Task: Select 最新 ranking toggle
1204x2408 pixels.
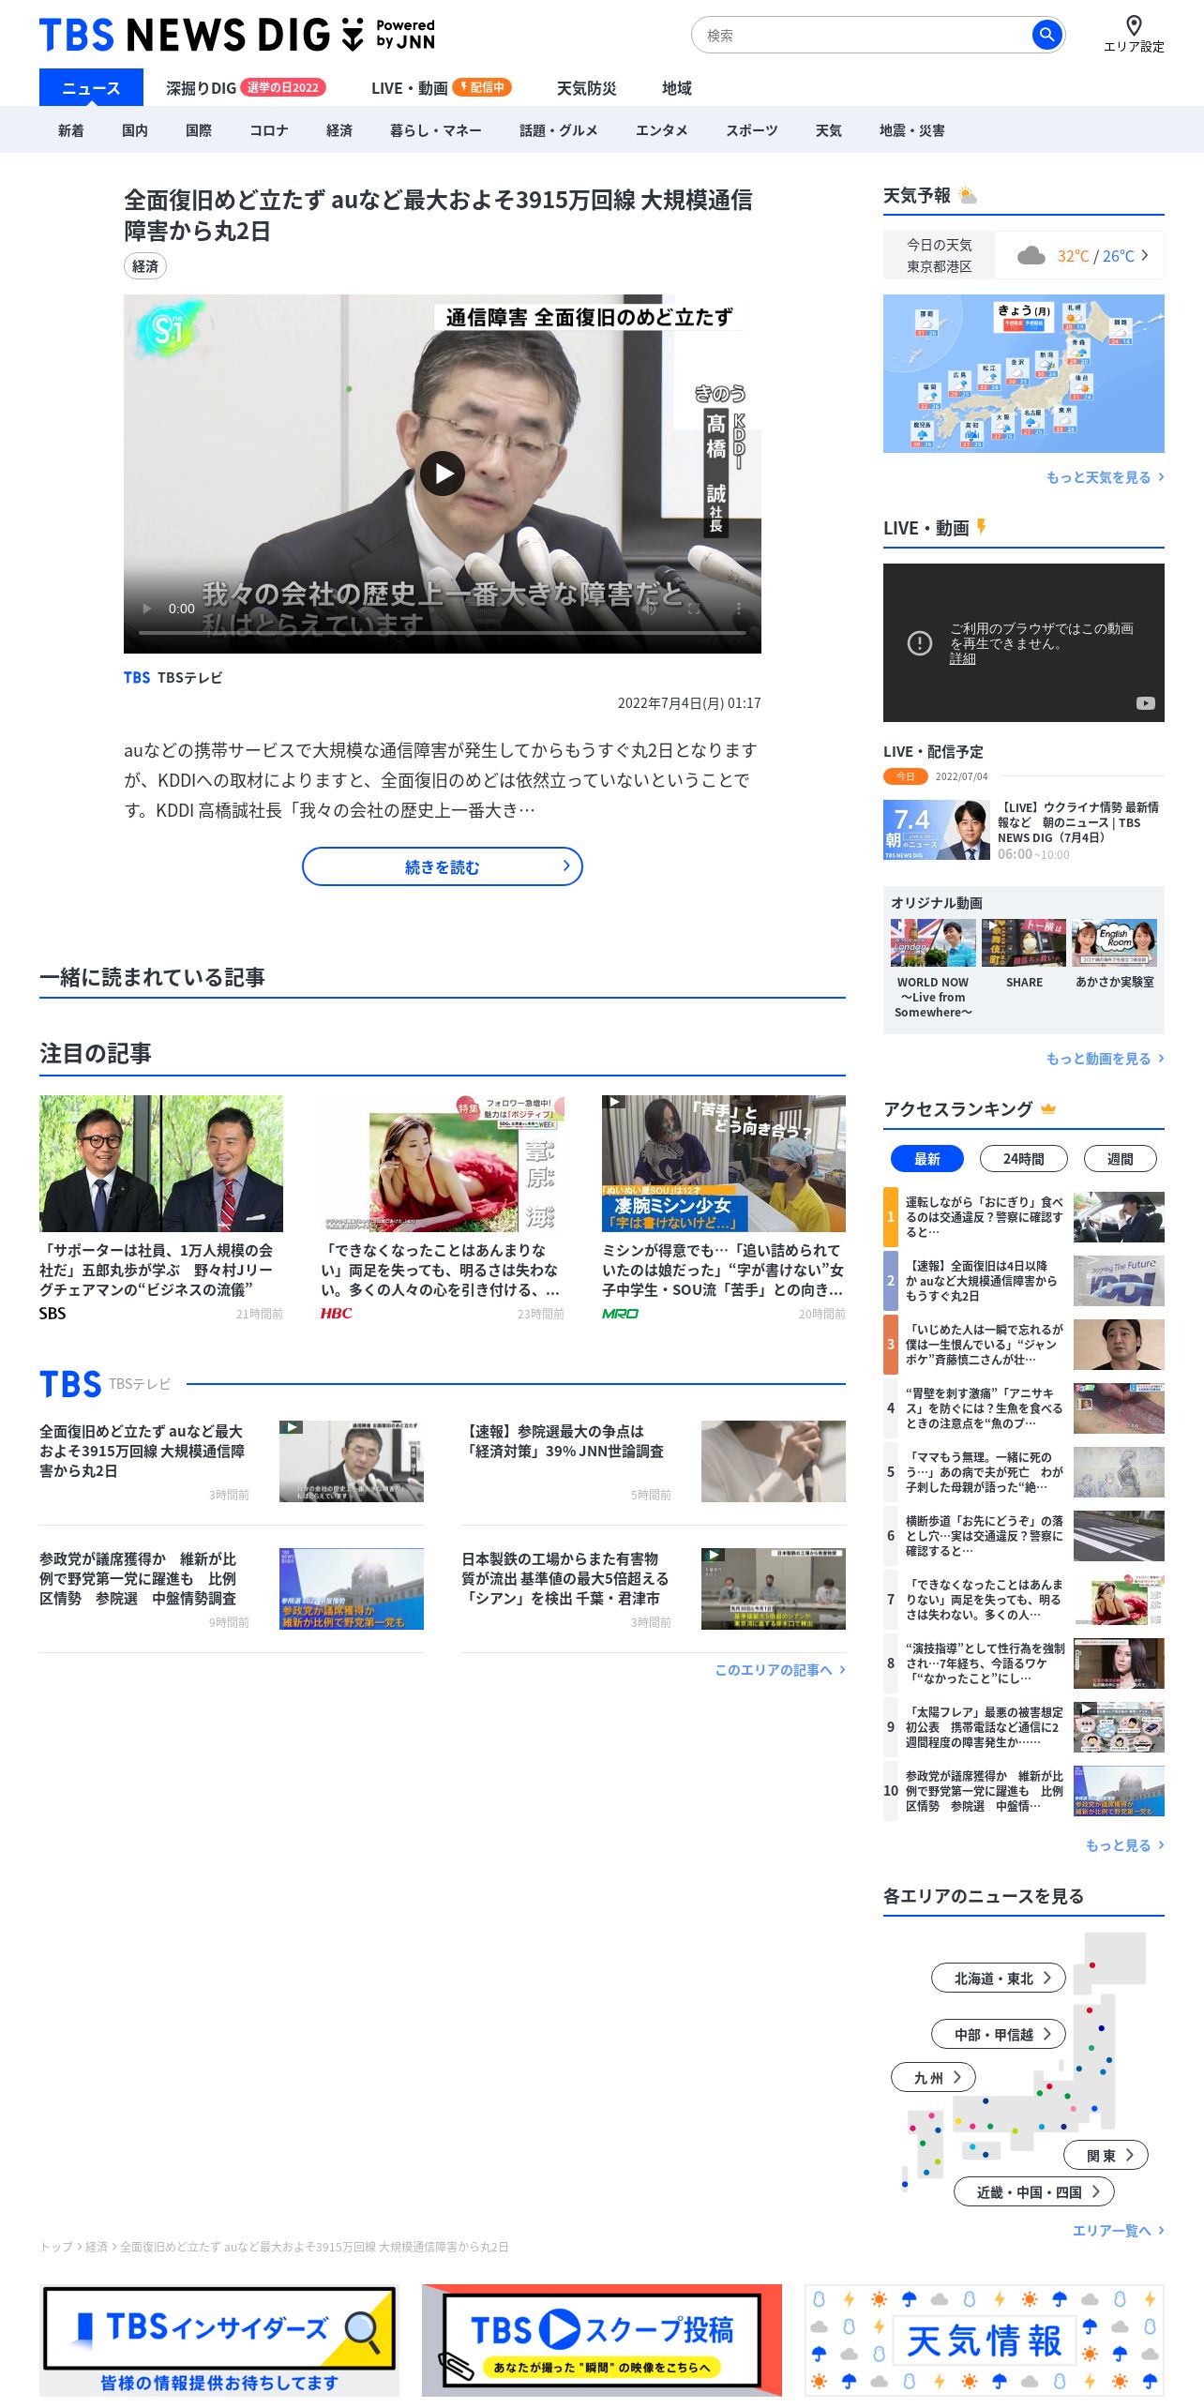Action: 926,1159
